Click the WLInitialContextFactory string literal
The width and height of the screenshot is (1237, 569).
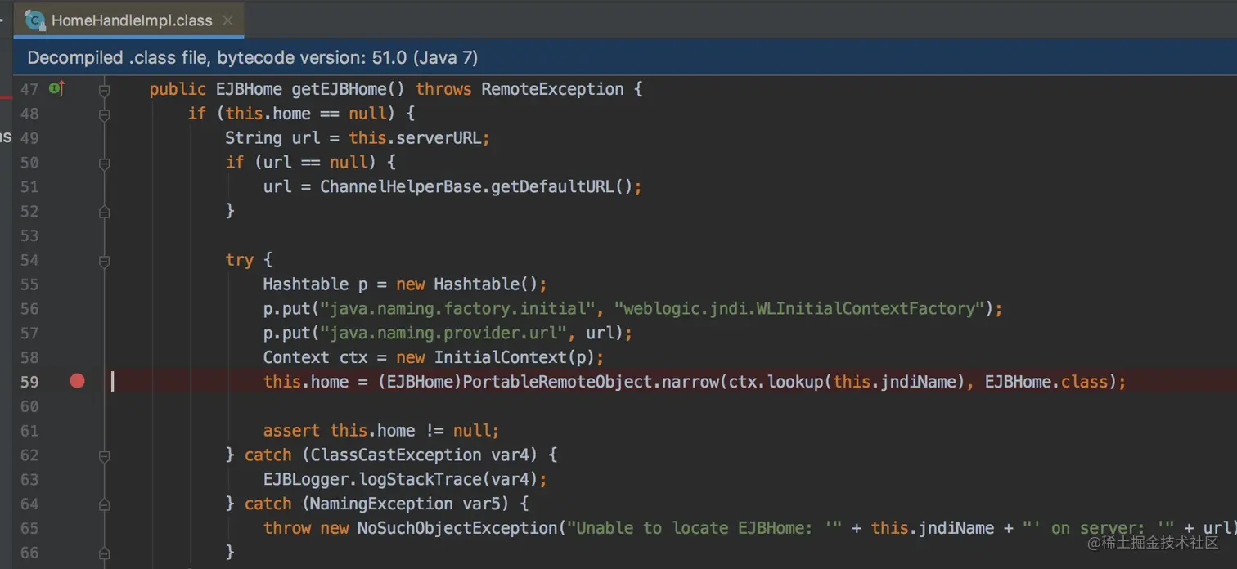tap(799, 309)
